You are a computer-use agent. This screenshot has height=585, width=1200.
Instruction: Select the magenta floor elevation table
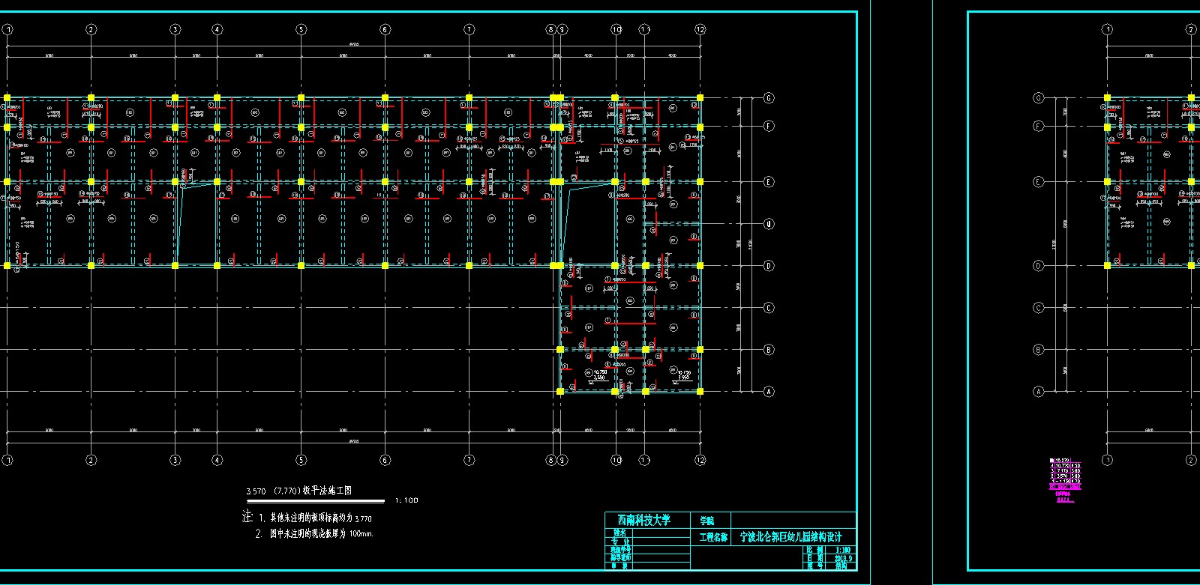(1065, 480)
